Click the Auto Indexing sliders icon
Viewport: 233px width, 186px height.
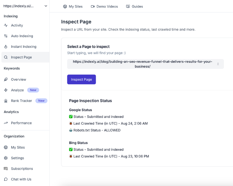tap(6, 36)
